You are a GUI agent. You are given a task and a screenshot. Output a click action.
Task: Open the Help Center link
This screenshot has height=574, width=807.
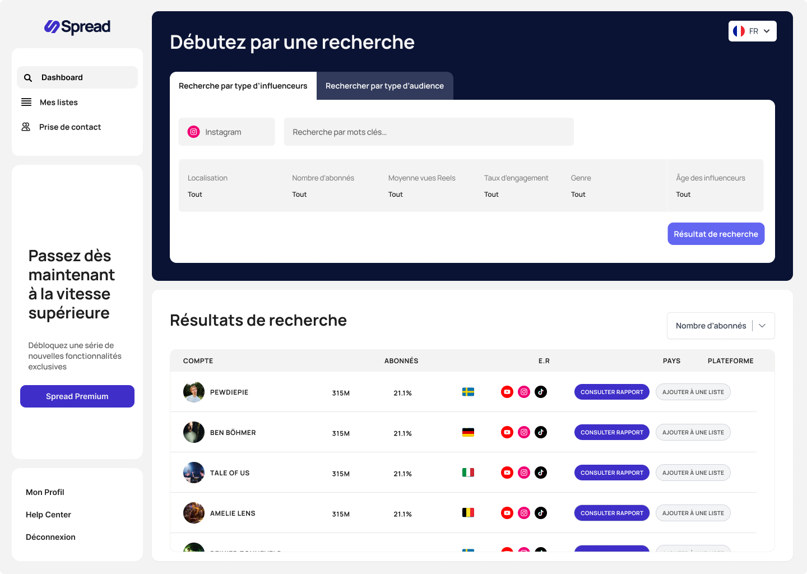pos(48,515)
